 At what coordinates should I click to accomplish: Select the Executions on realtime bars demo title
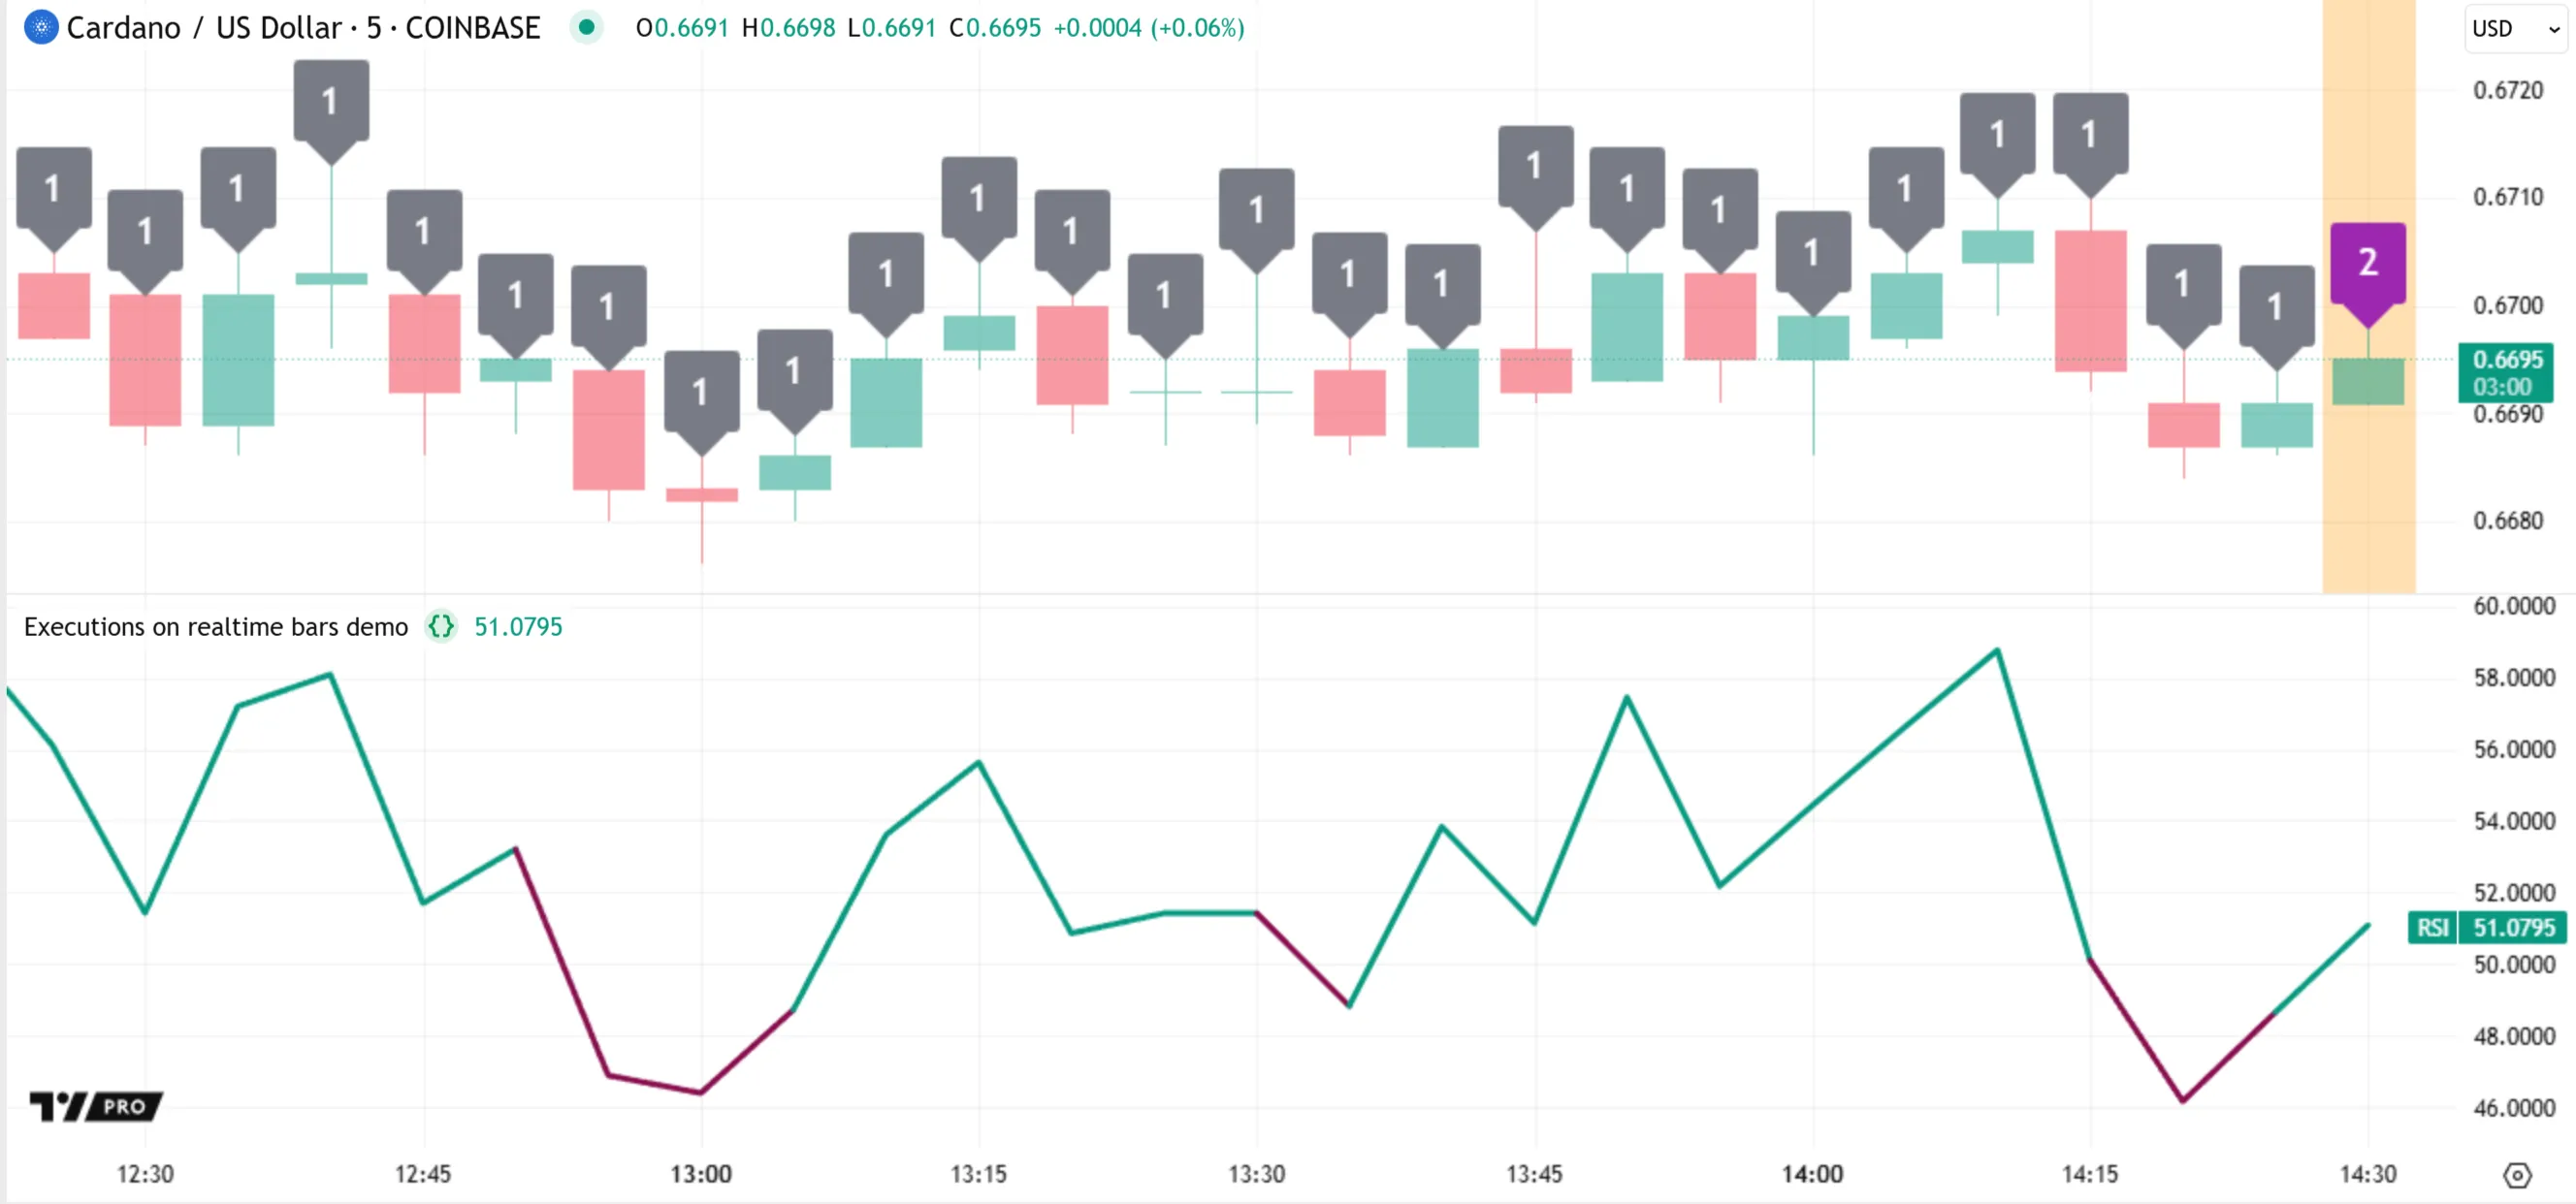tap(216, 626)
